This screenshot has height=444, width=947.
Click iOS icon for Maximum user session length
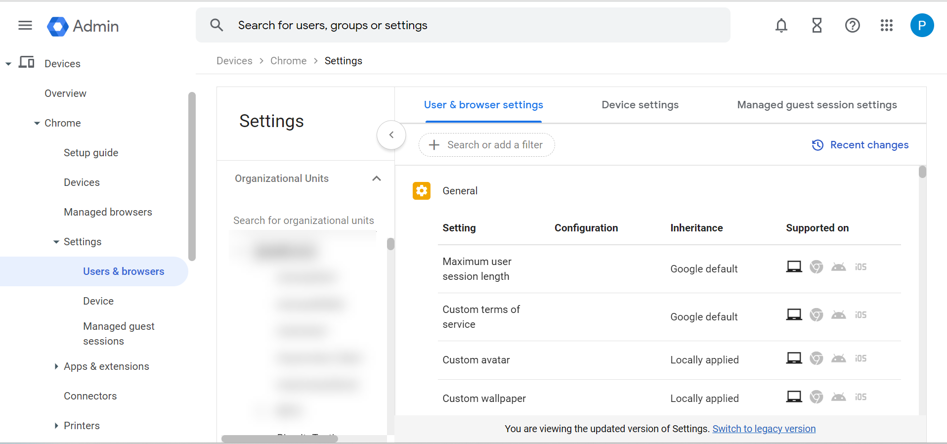(x=861, y=267)
